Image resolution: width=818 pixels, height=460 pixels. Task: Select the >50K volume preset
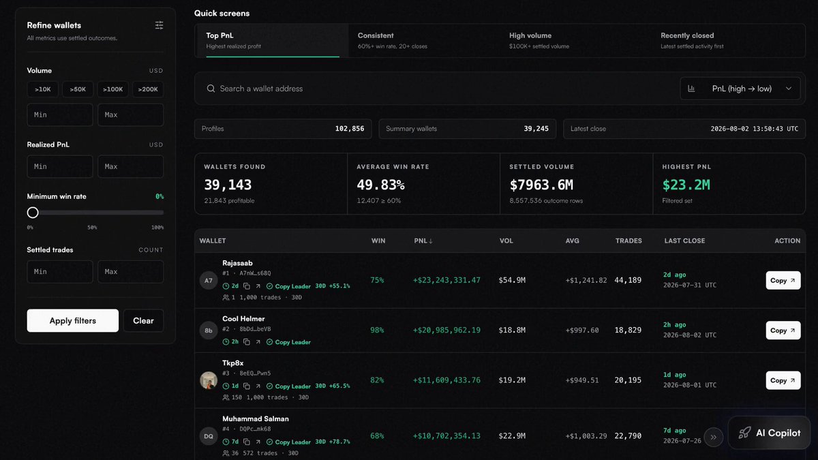coord(78,89)
